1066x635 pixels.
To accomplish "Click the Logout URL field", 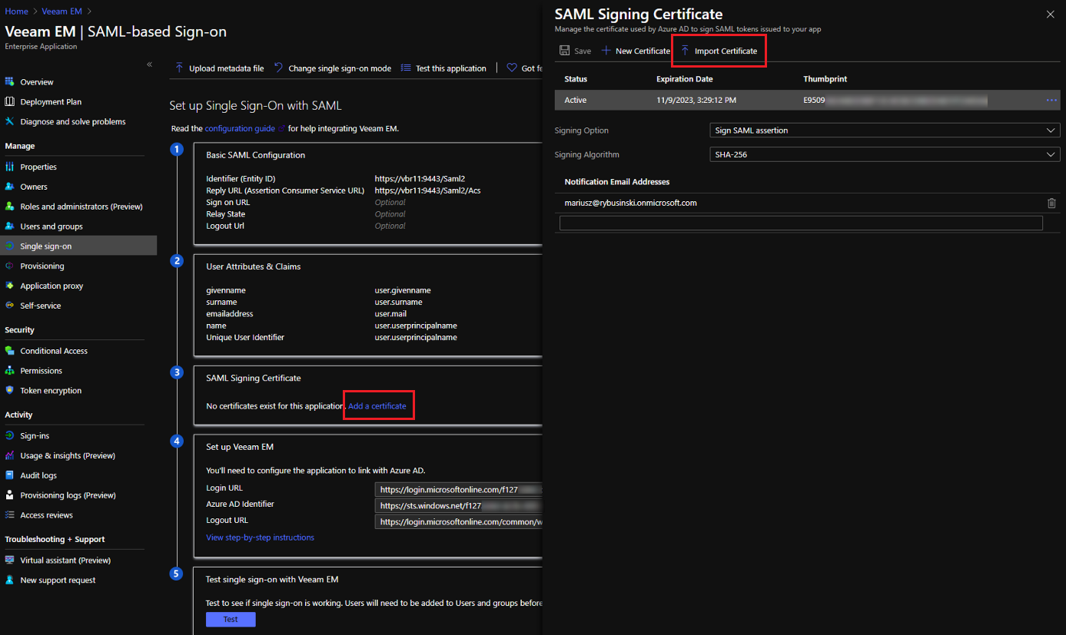I will 459,522.
